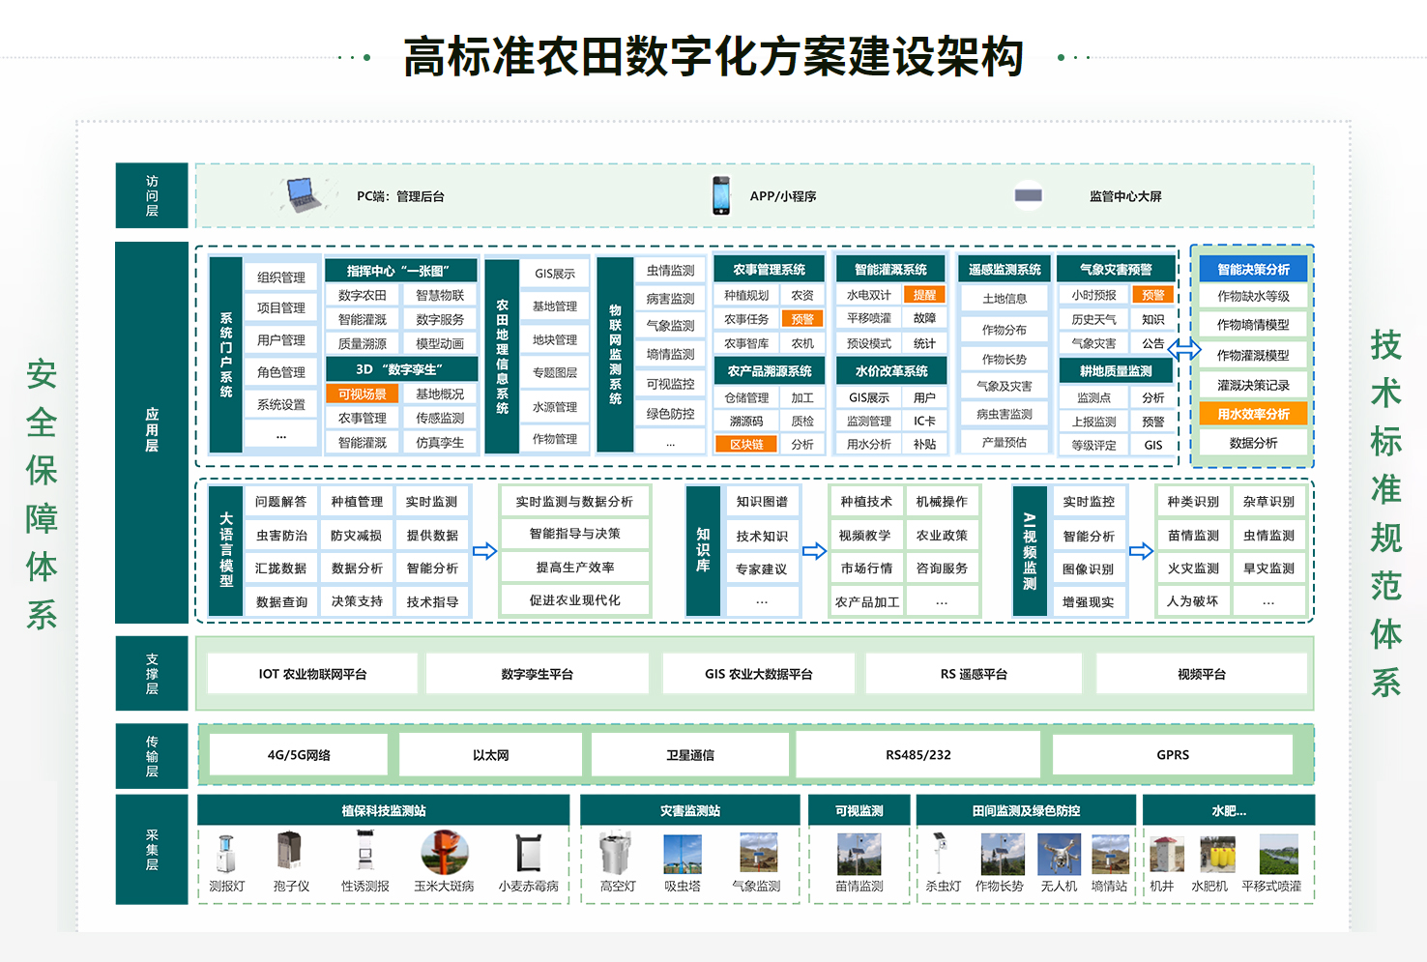Click the PC端管理后台 laptop icon
The width and height of the screenshot is (1427, 962).
301,194
